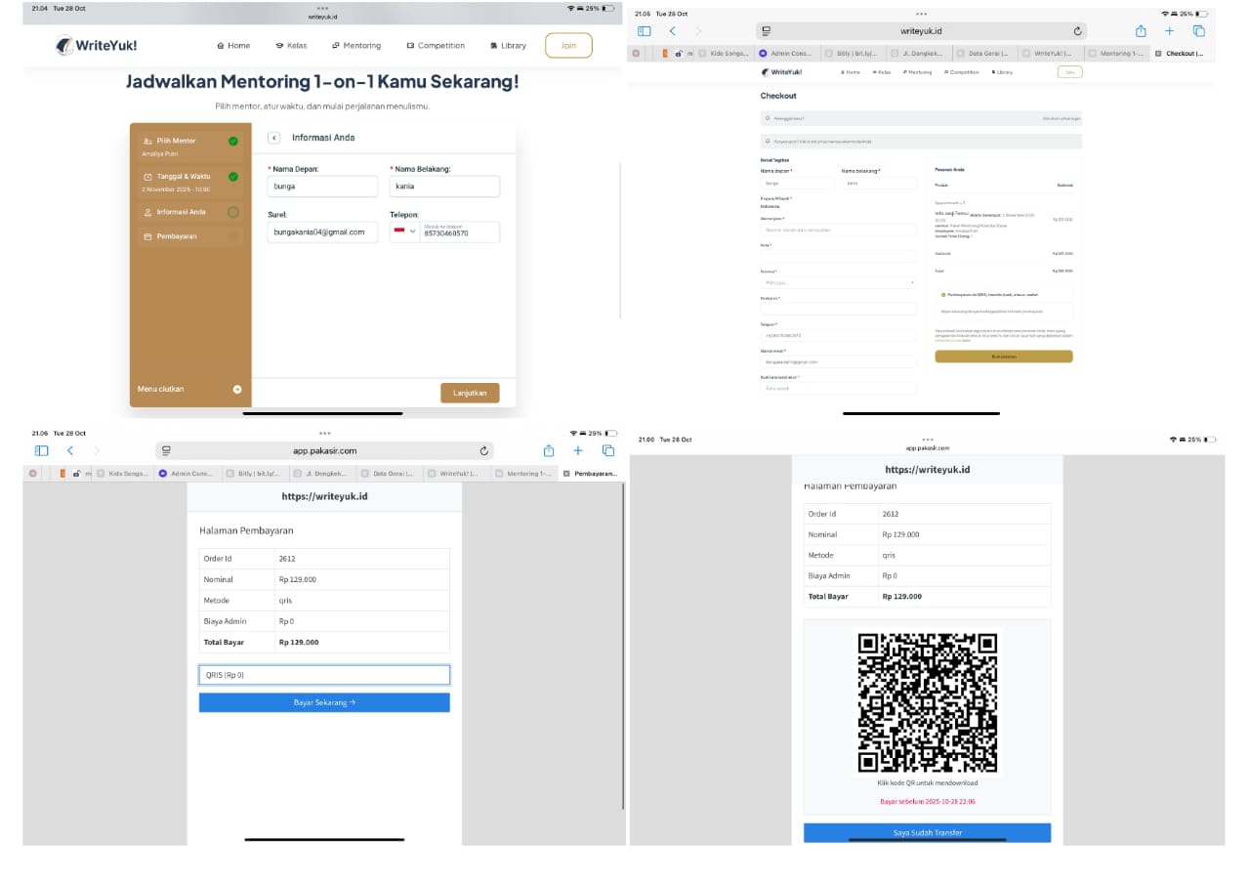Reload the writeyuk.id Checkout page
This screenshot has height=884, width=1250.
(1078, 31)
